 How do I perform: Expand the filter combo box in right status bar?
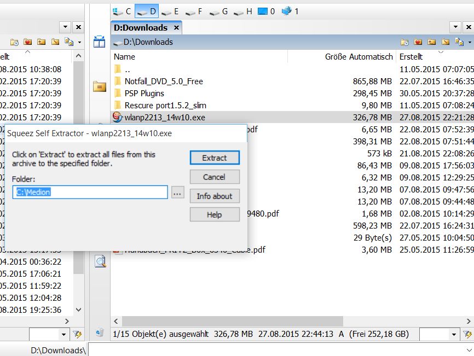454,334
